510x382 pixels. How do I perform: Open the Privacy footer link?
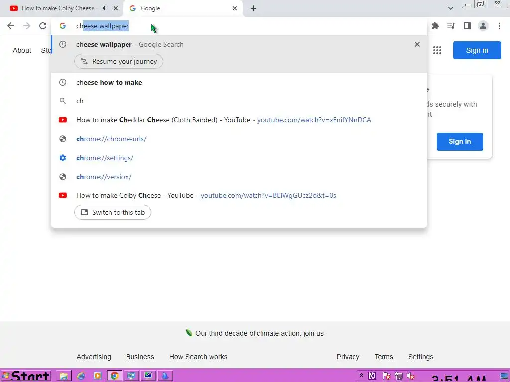[x=348, y=357]
